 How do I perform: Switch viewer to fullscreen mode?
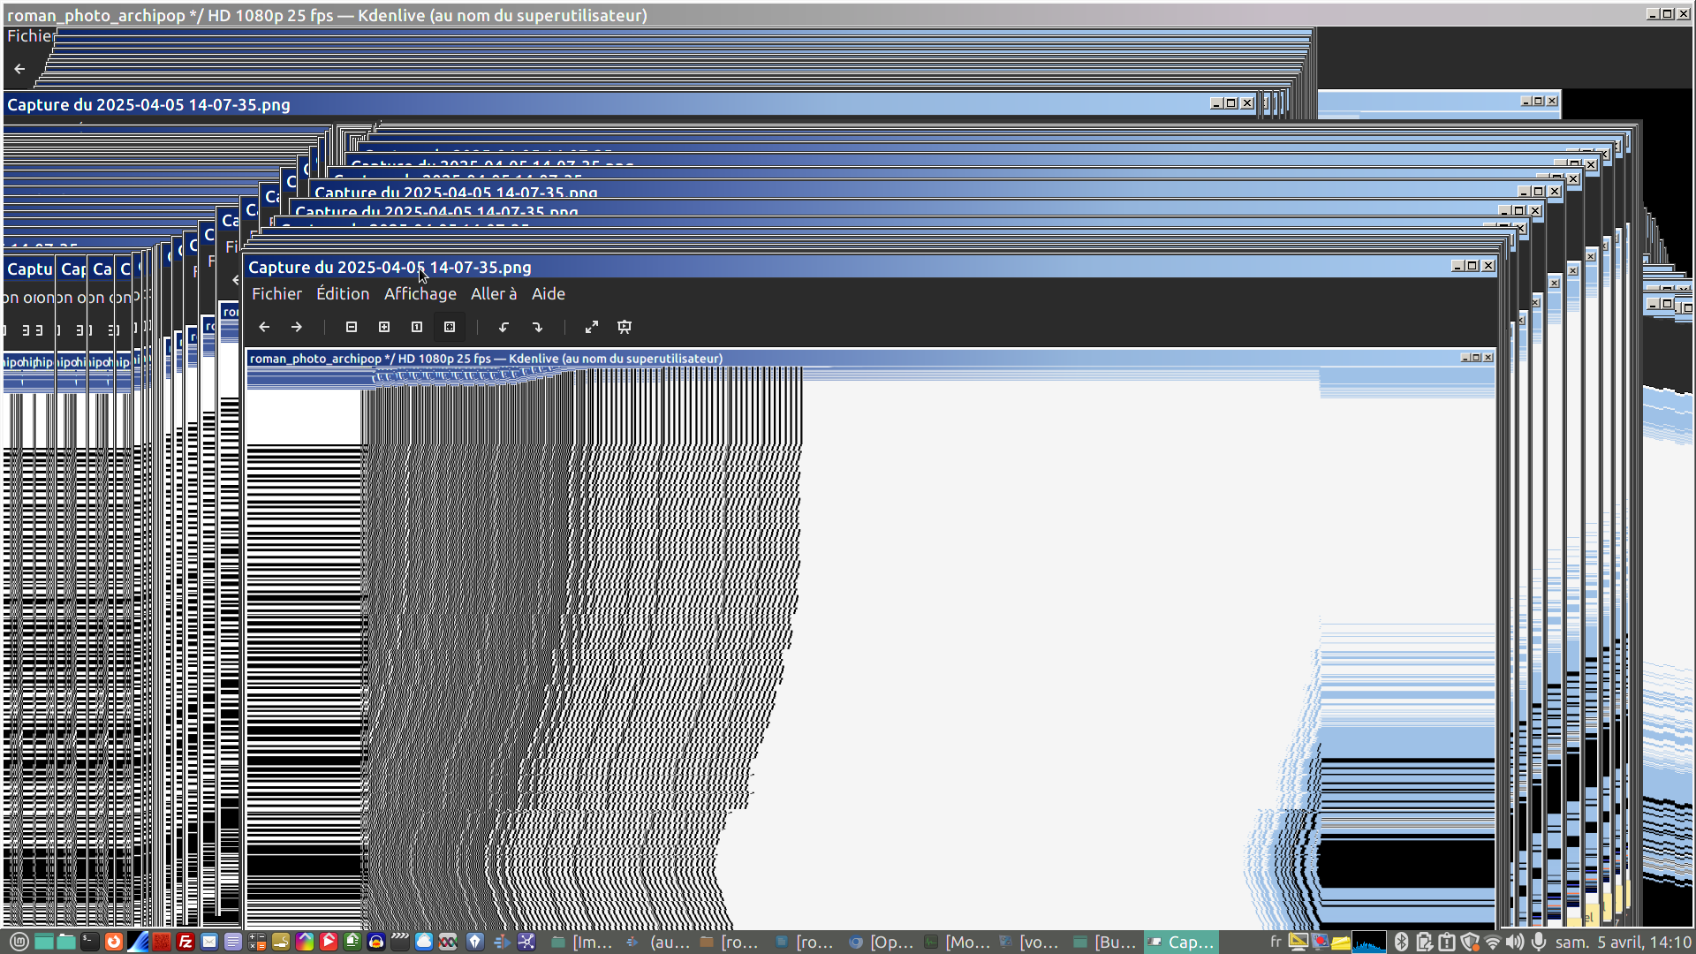tap(592, 327)
